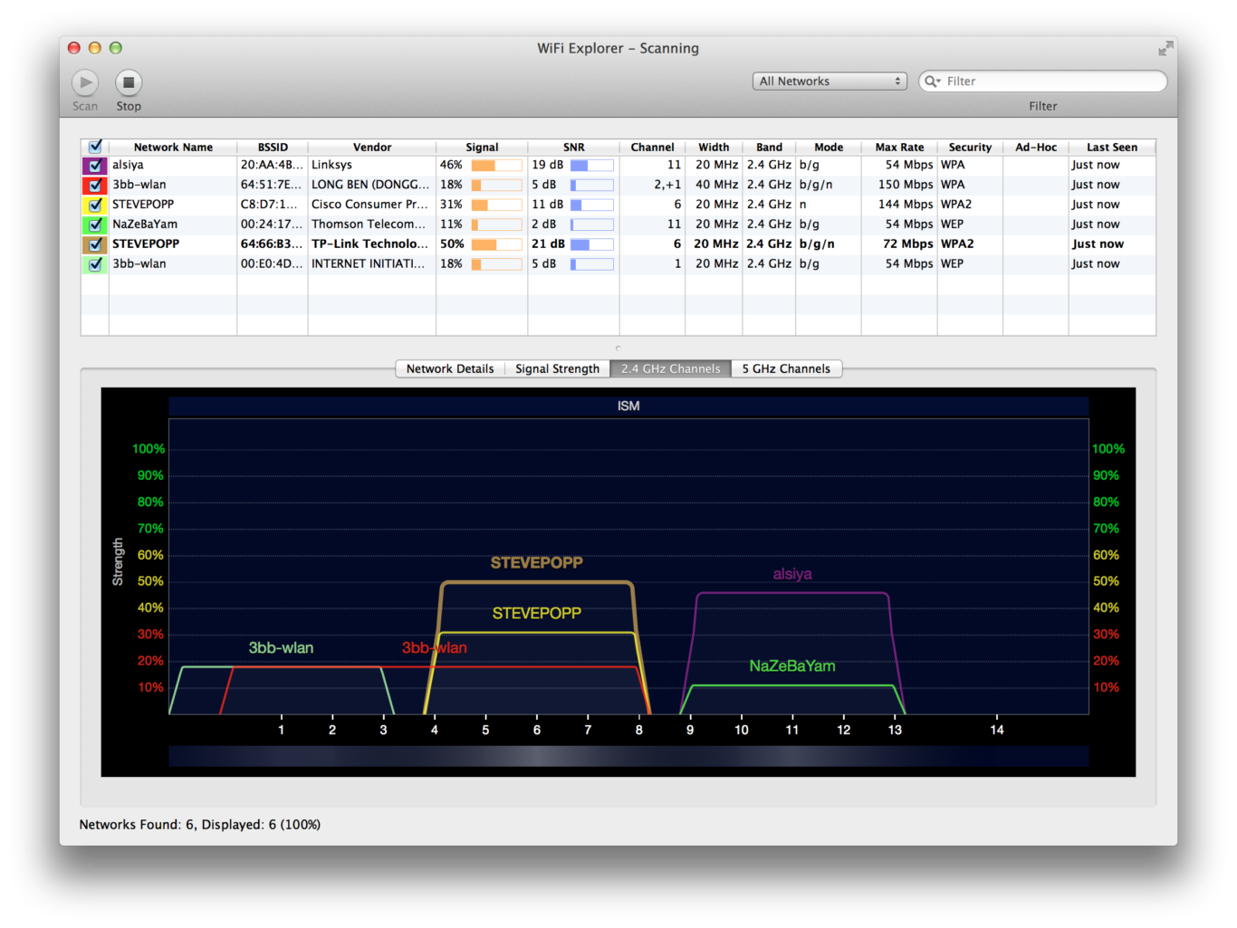The width and height of the screenshot is (1237, 928).
Task: Click the green 3bb-wlan graph label
Action: (281, 648)
